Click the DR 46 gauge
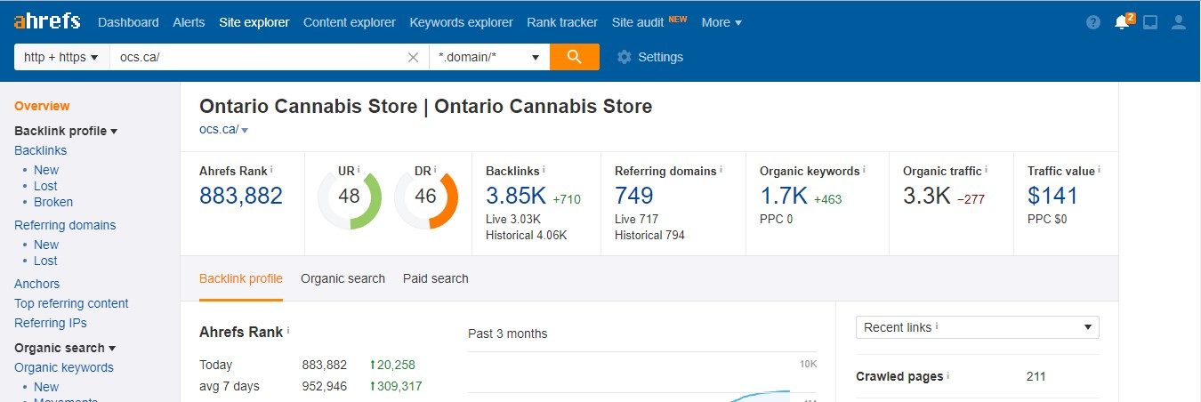 pyautogui.click(x=425, y=197)
